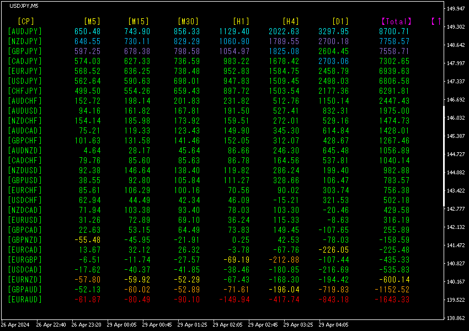Image resolution: width=469 pixels, height=331 pixels.
Task: Select the [GBPUSD] pair row label
Action: (x=25, y=180)
